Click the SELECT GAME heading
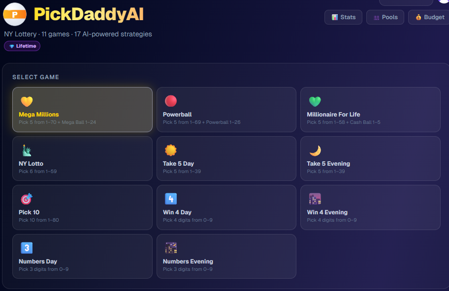 [x=36, y=77]
